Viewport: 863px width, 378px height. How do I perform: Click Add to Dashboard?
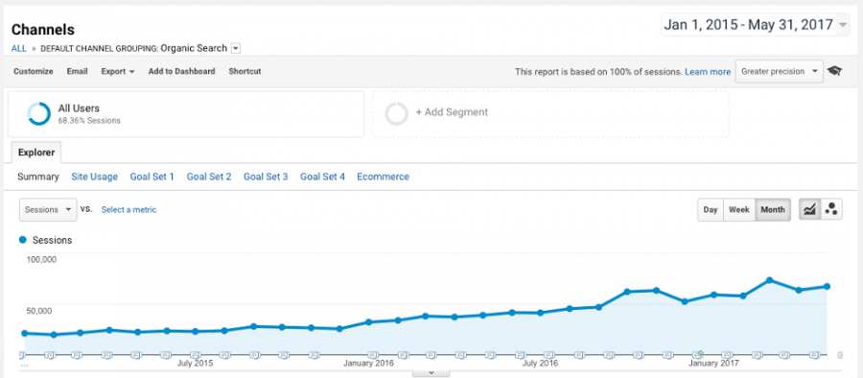(181, 72)
